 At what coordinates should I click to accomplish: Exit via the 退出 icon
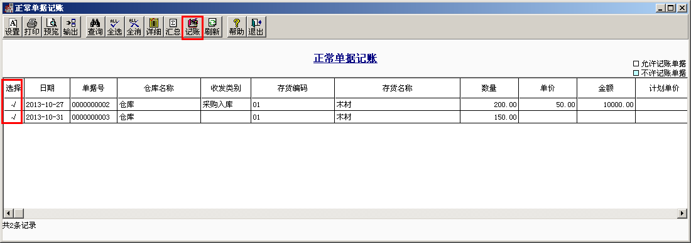pos(256,28)
